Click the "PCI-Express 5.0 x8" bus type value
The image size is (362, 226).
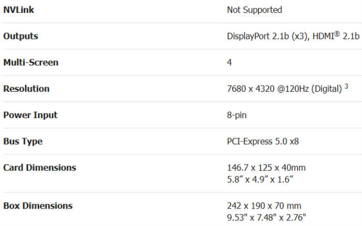(x=263, y=141)
